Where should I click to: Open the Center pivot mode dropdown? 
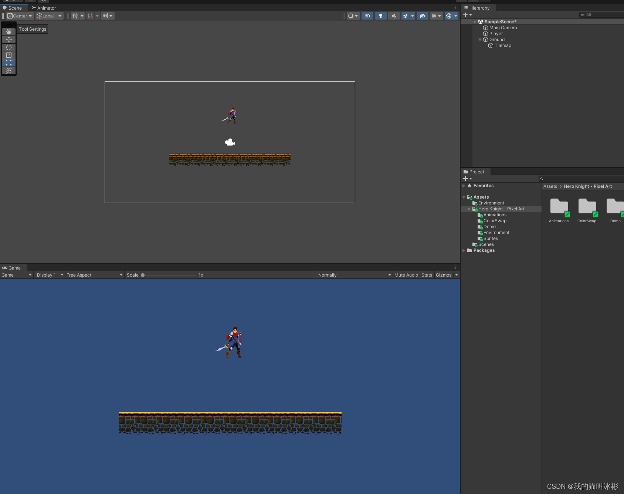[x=20, y=16]
